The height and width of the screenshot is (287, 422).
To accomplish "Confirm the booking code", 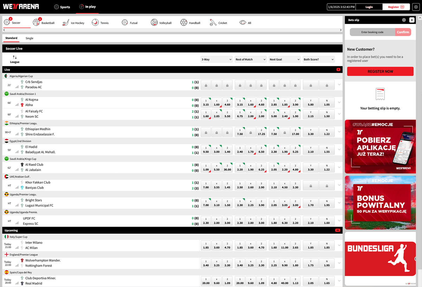I will [403, 32].
